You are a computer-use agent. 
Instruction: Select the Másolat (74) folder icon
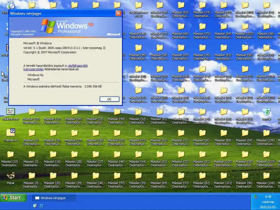pyautogui.click(x=203, y=5)
